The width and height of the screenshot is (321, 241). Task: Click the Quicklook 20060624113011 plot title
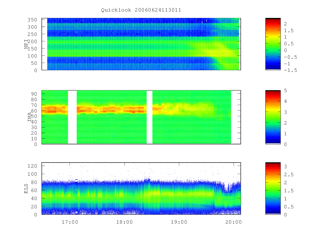tap(141, 10)
